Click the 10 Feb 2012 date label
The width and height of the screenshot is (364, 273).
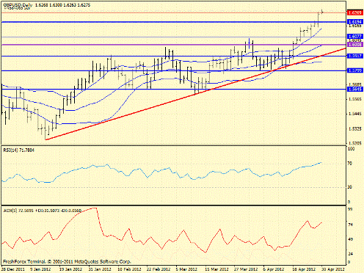point(129,269)
